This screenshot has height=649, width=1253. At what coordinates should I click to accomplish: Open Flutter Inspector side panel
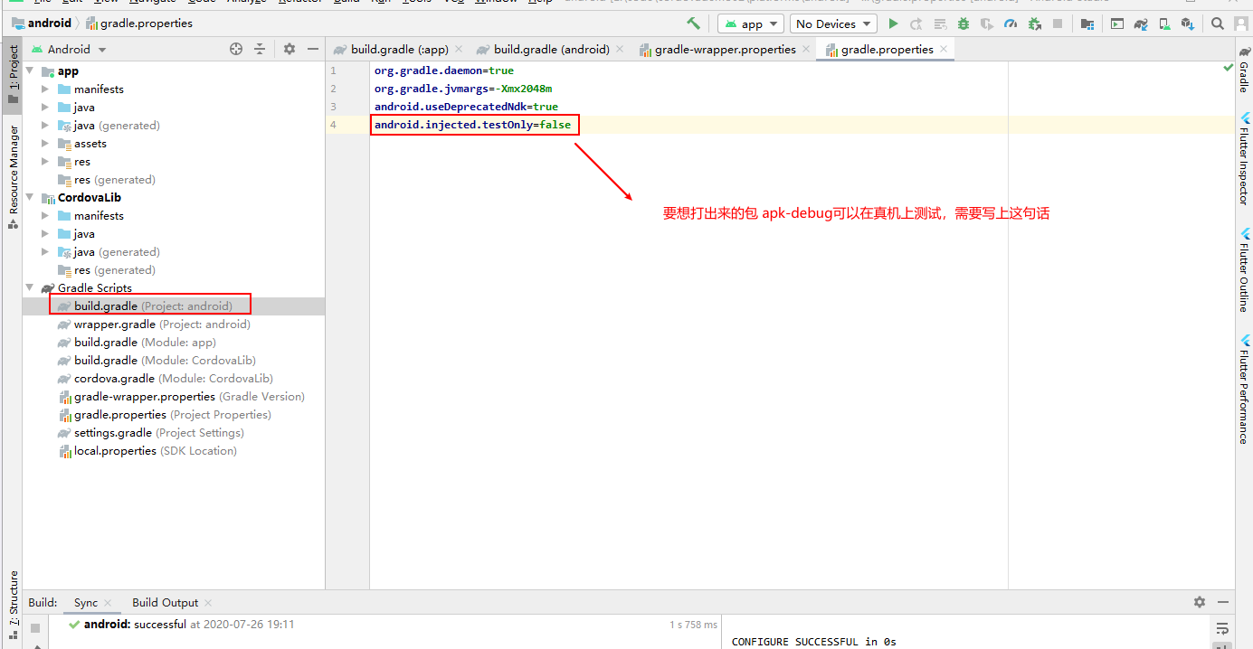[x=1244, y=158]
